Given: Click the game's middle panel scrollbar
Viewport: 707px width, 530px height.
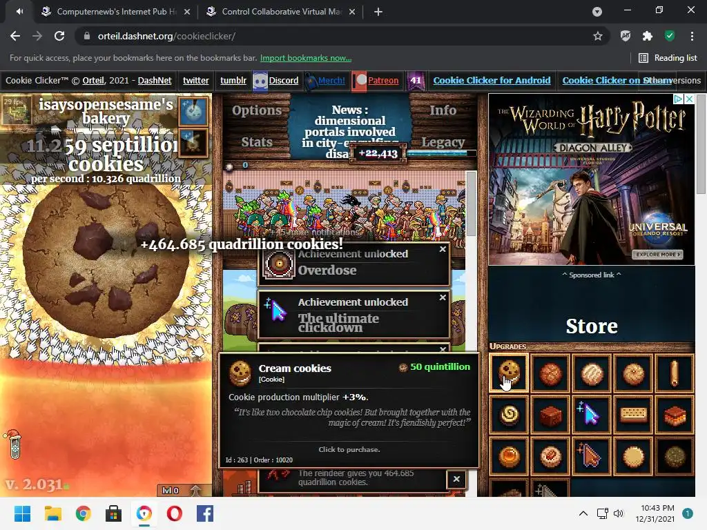Looking at the screenshot, I should [471, 204].
